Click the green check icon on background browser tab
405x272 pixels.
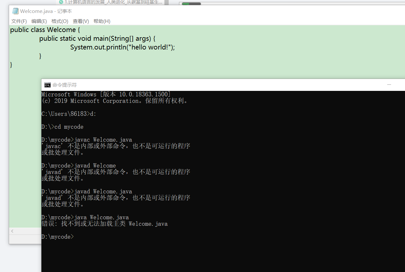(61, 2)
